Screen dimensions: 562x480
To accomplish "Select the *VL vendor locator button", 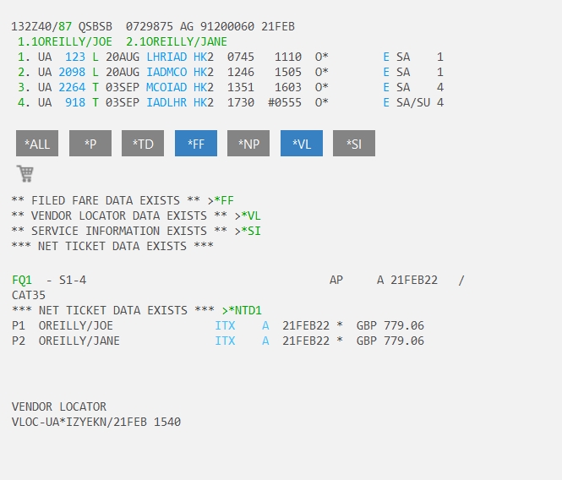I will pos(302,144).
